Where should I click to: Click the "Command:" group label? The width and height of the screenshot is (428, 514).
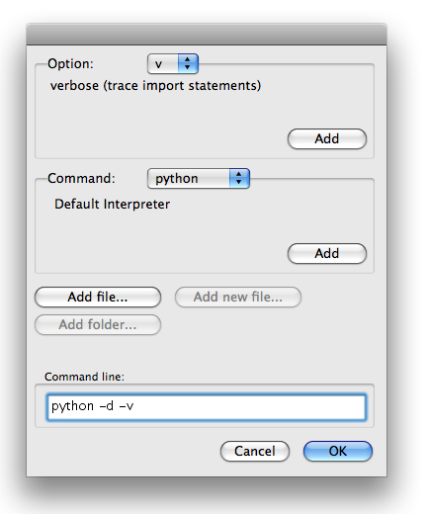pyautogui.click(x=81, y=178)
